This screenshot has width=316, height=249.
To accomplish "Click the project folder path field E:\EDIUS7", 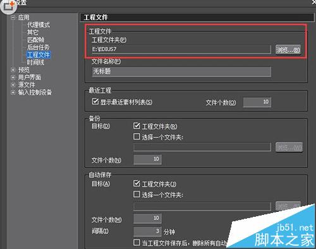I will (181, 49).
